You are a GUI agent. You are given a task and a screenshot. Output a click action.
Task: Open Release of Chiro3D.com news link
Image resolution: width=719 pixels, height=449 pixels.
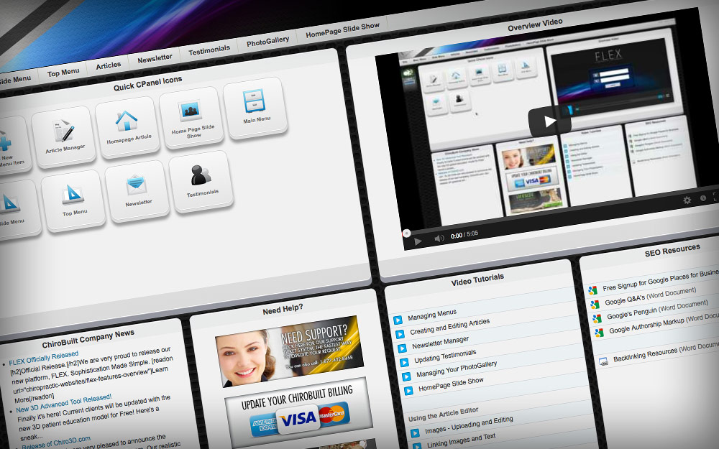(56, 443)
